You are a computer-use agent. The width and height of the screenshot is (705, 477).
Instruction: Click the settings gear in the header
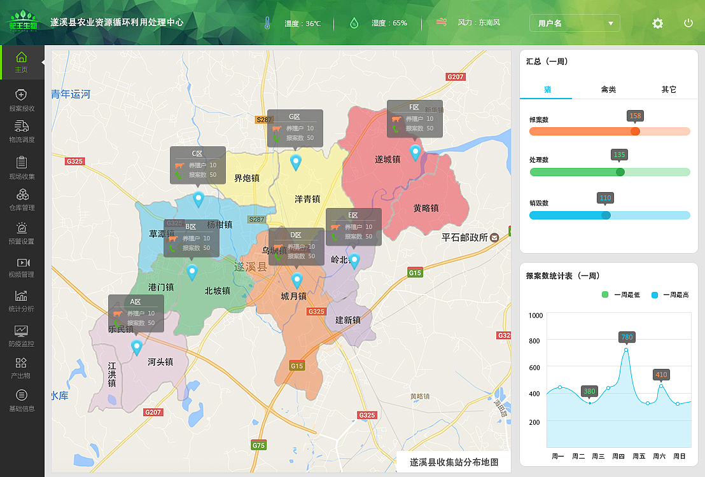tap(658, 23)
